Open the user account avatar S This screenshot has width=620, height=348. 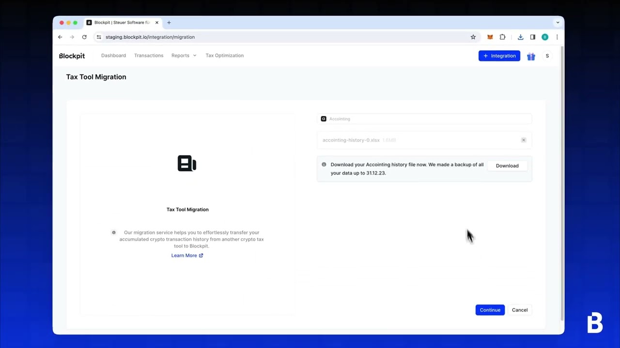point(547,56)
